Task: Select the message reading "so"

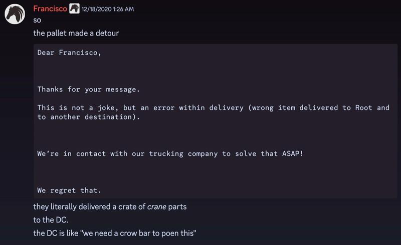Action: (x=37, y=20)
